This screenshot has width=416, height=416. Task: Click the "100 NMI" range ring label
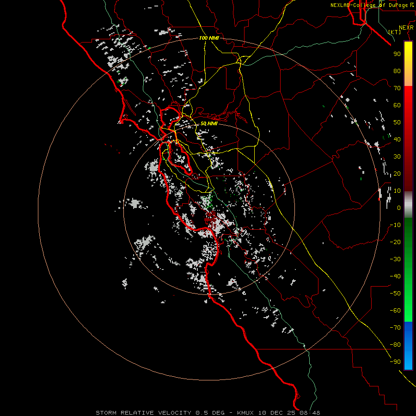point(209,38)
